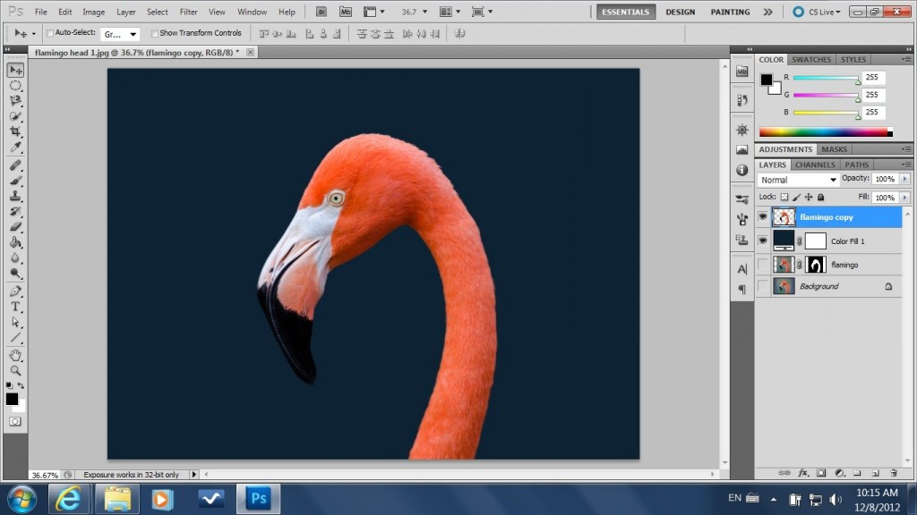The image size is (917, 515).
Task: Switch to the Design workspace
Action: point(681,13)
